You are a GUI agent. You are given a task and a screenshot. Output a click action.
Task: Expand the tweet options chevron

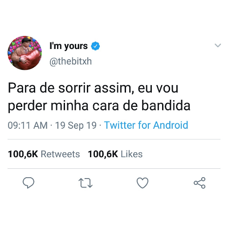click(218, 45)
